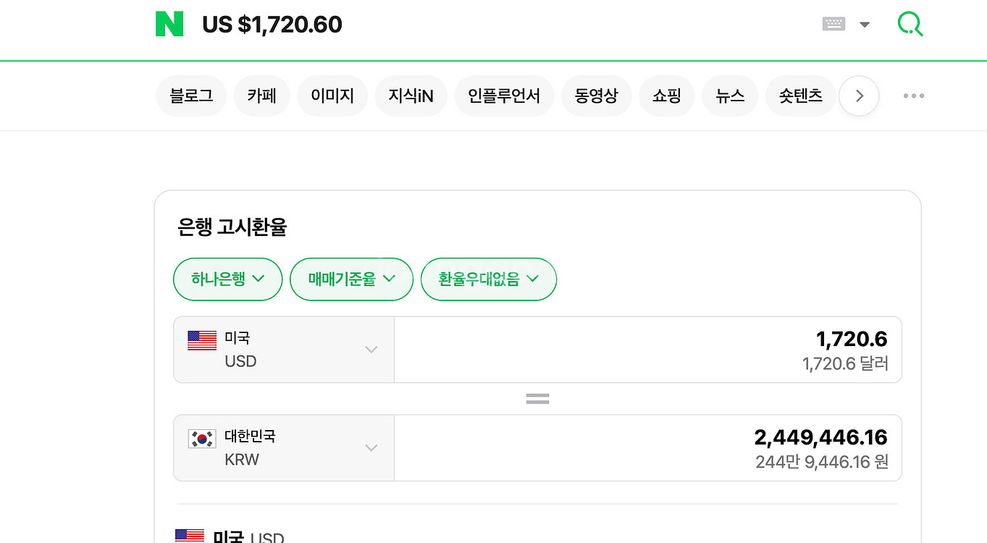This screenshot has height=543, width=987.
Task: Click the swap currencies equals icon
Action: pos(537,398)
